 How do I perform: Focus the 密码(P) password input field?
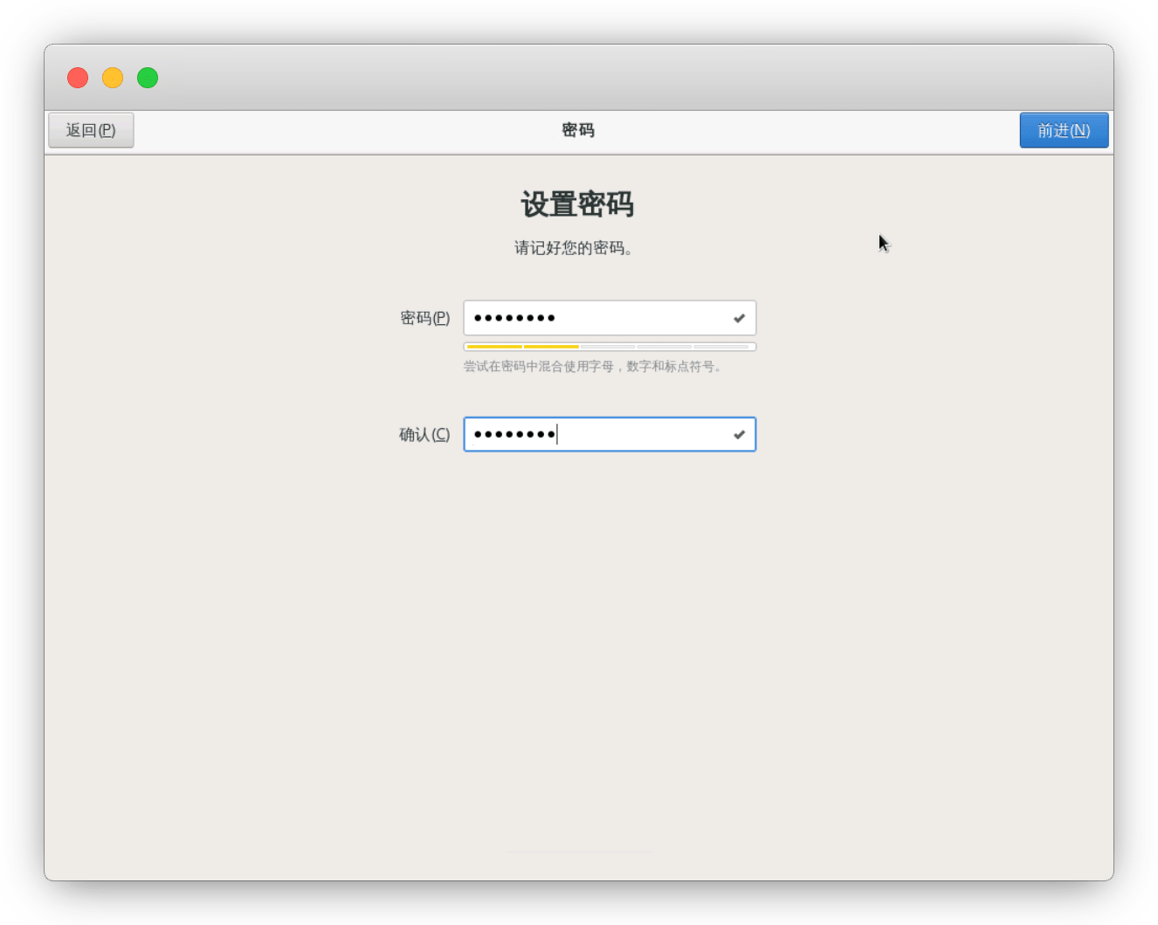(594, 318)
